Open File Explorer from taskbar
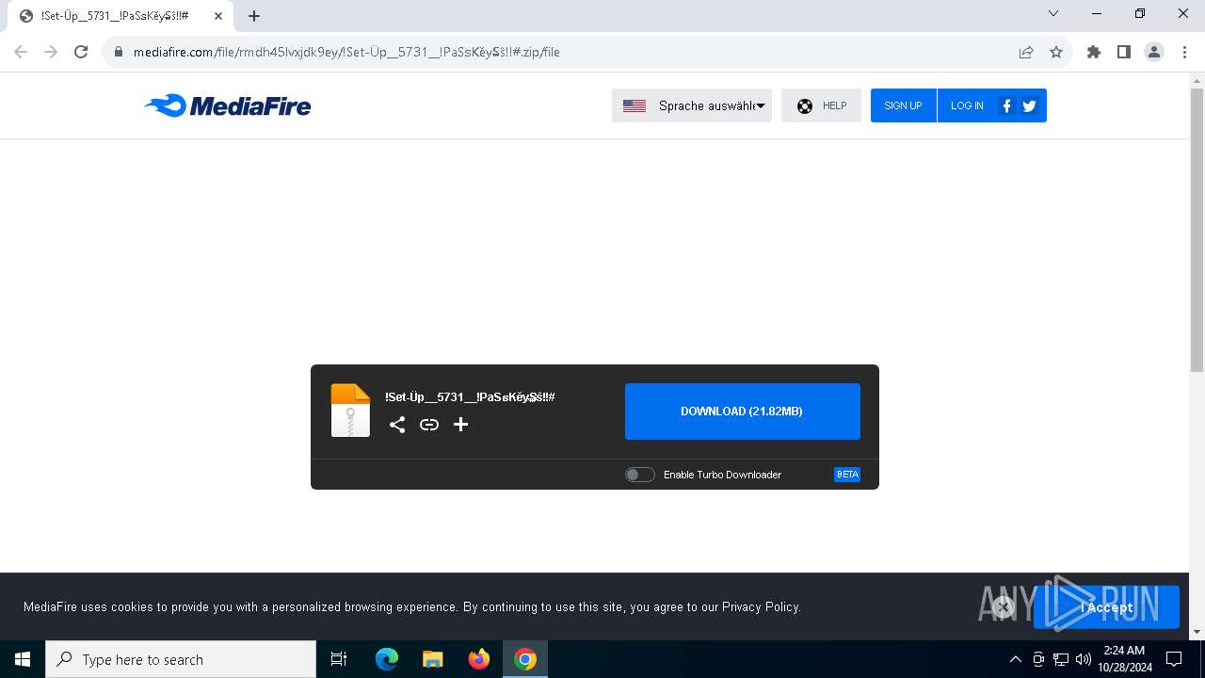 point(433,659)
